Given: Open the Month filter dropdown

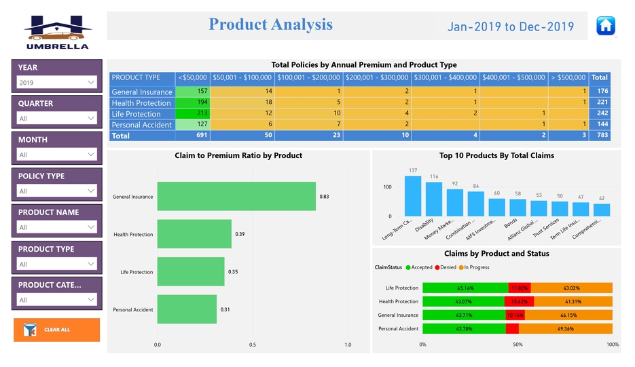Looking at the screenshot, I should coord(56,155).
